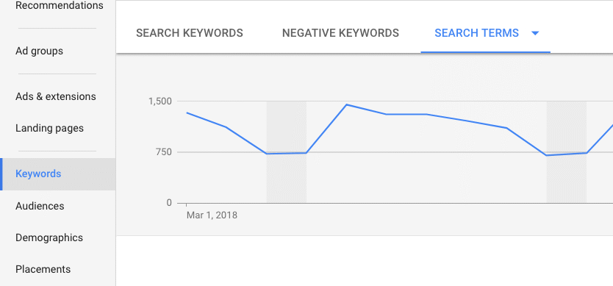Click the Mar 1, 2018 axis label
Image resolution: width=613 pixels, height=286 pixels.
pyautogui.click(x=212, y=215)
